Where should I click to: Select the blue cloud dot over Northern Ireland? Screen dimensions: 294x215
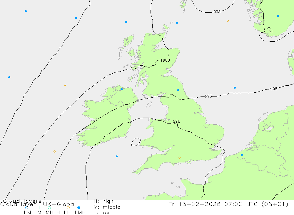(121, 89)
